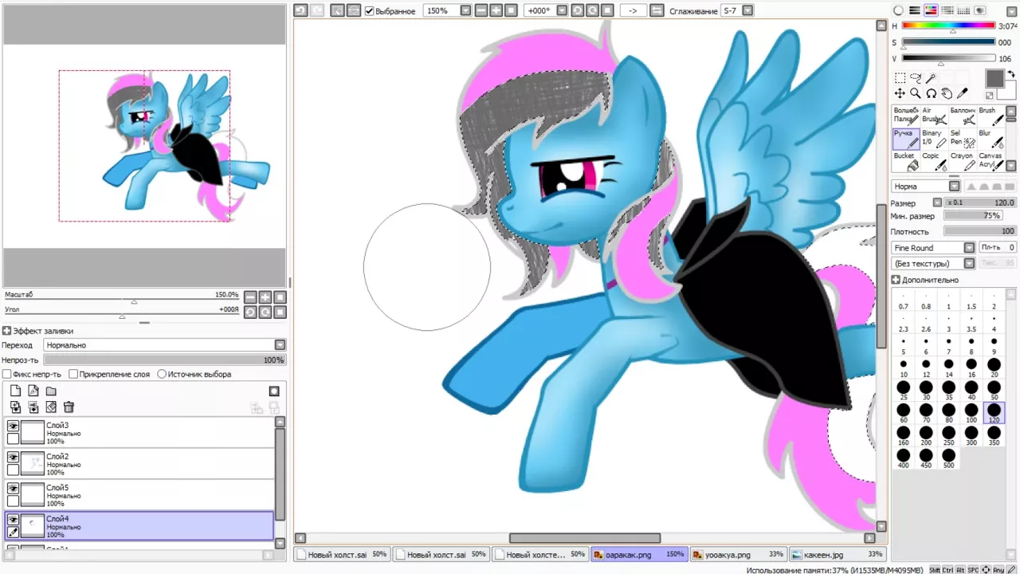Image resolution: width=1020 pixels, height=574 pixels.
Task: Select the hand pan tool
Action: pos(947,93)
